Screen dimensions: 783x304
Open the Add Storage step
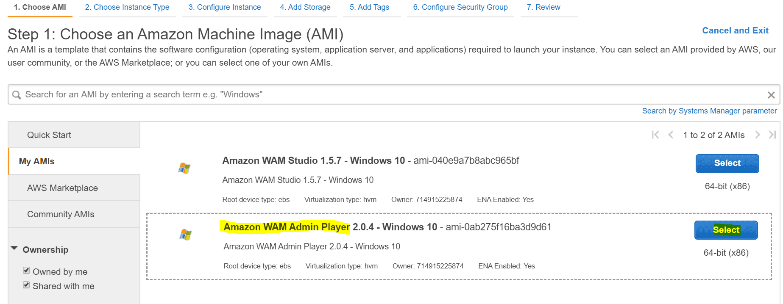point(305,7)
